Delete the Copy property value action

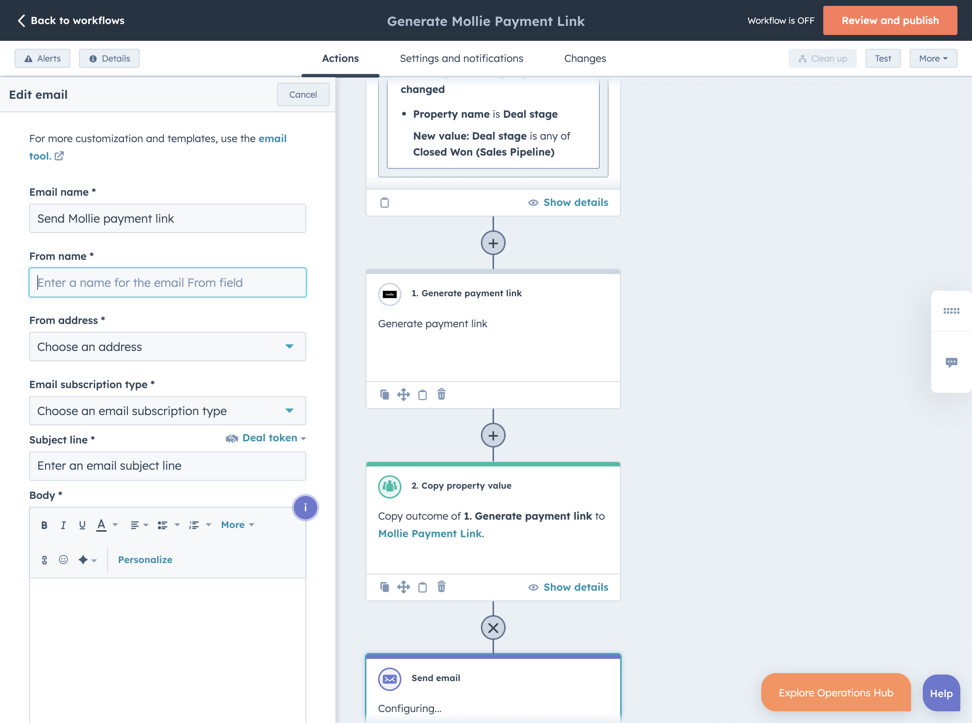(x=442, y=587)
